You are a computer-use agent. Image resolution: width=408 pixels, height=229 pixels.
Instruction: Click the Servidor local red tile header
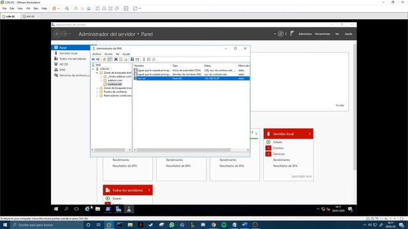288,134
